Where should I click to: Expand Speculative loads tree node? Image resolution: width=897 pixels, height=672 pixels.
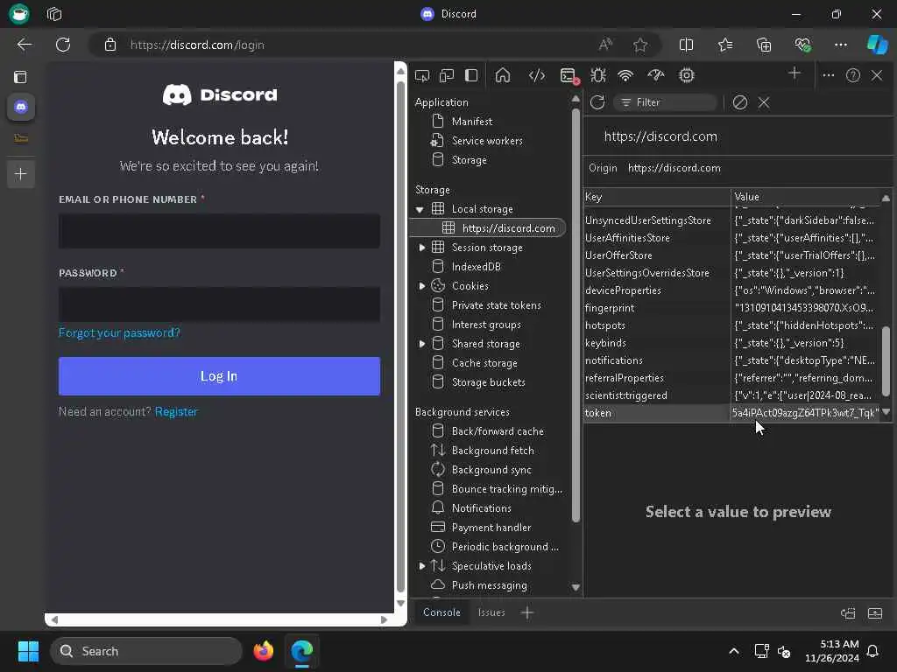pos(422,566)
